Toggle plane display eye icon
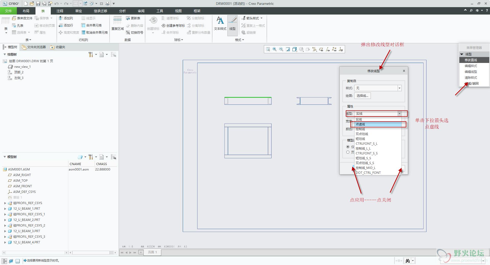The height and width of the screenshot is (265, 490). coord(321,49)
